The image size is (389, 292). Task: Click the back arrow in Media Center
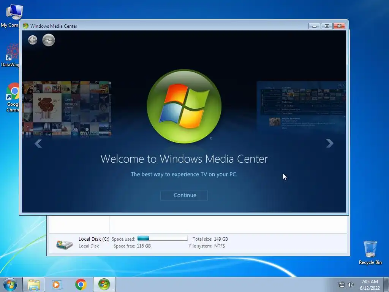[33, 40]
